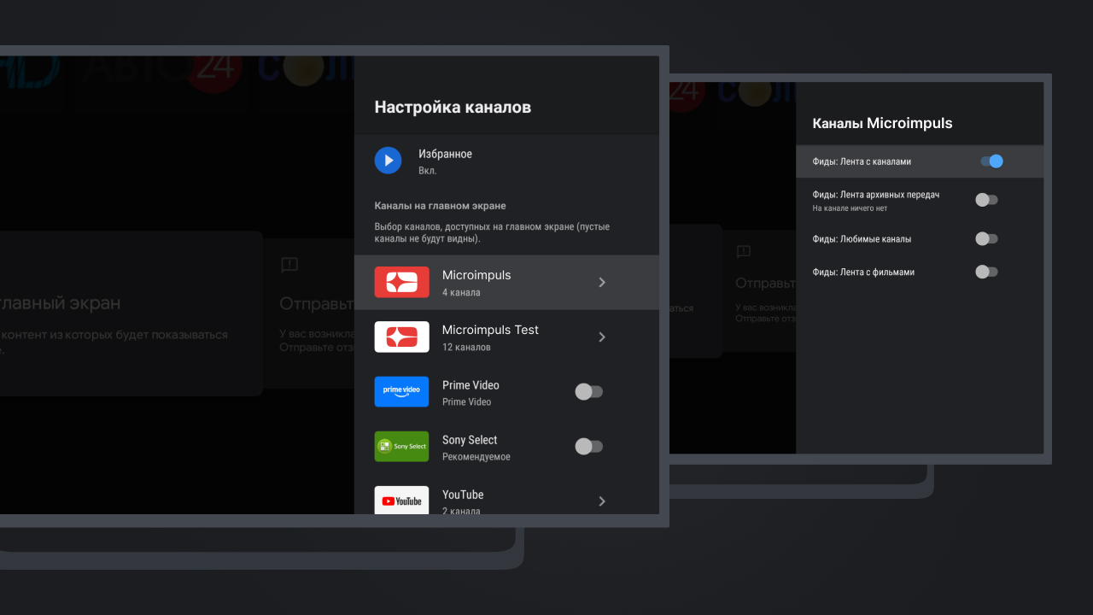Turn on Фиды: Любимые каналы switch
Image resolution: width=1093 pixels, height=615 pixels.
pyautogui.click(x=986, y=239)
